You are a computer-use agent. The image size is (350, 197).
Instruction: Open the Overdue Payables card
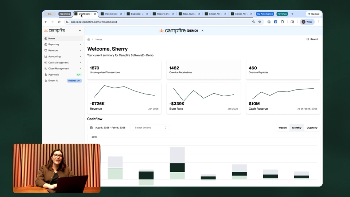coord(283,70)
